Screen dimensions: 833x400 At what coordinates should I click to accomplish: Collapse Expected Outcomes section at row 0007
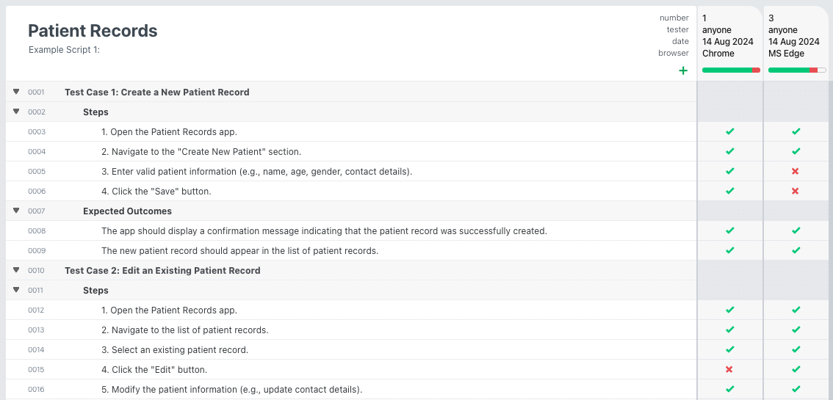tap(16, 211)
